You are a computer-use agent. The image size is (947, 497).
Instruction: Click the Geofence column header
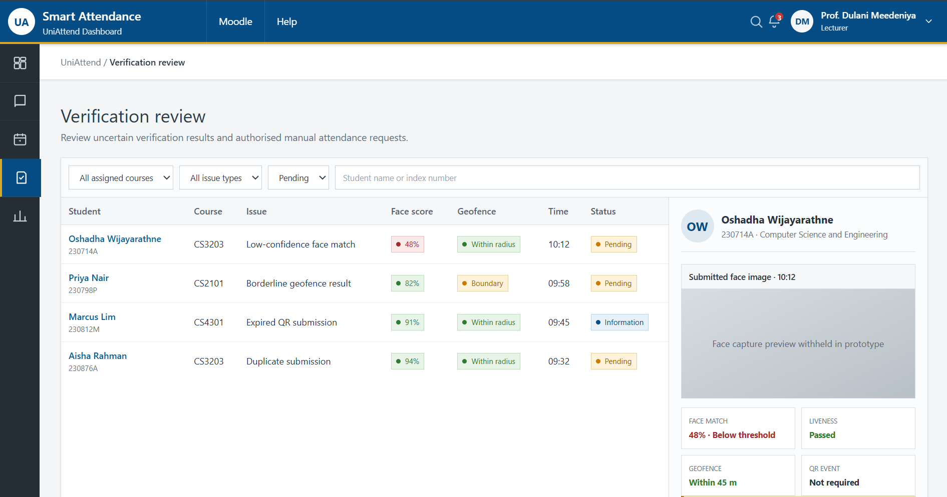pos(476,211)
